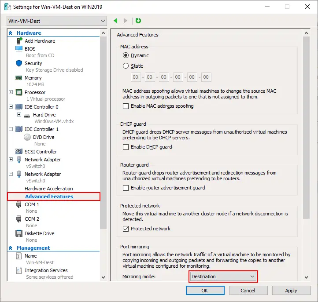Image resolution: width=318 pixels, height=302 pixels.
Task: Click the Memory chip icon
Action: (x=19, y=78)
